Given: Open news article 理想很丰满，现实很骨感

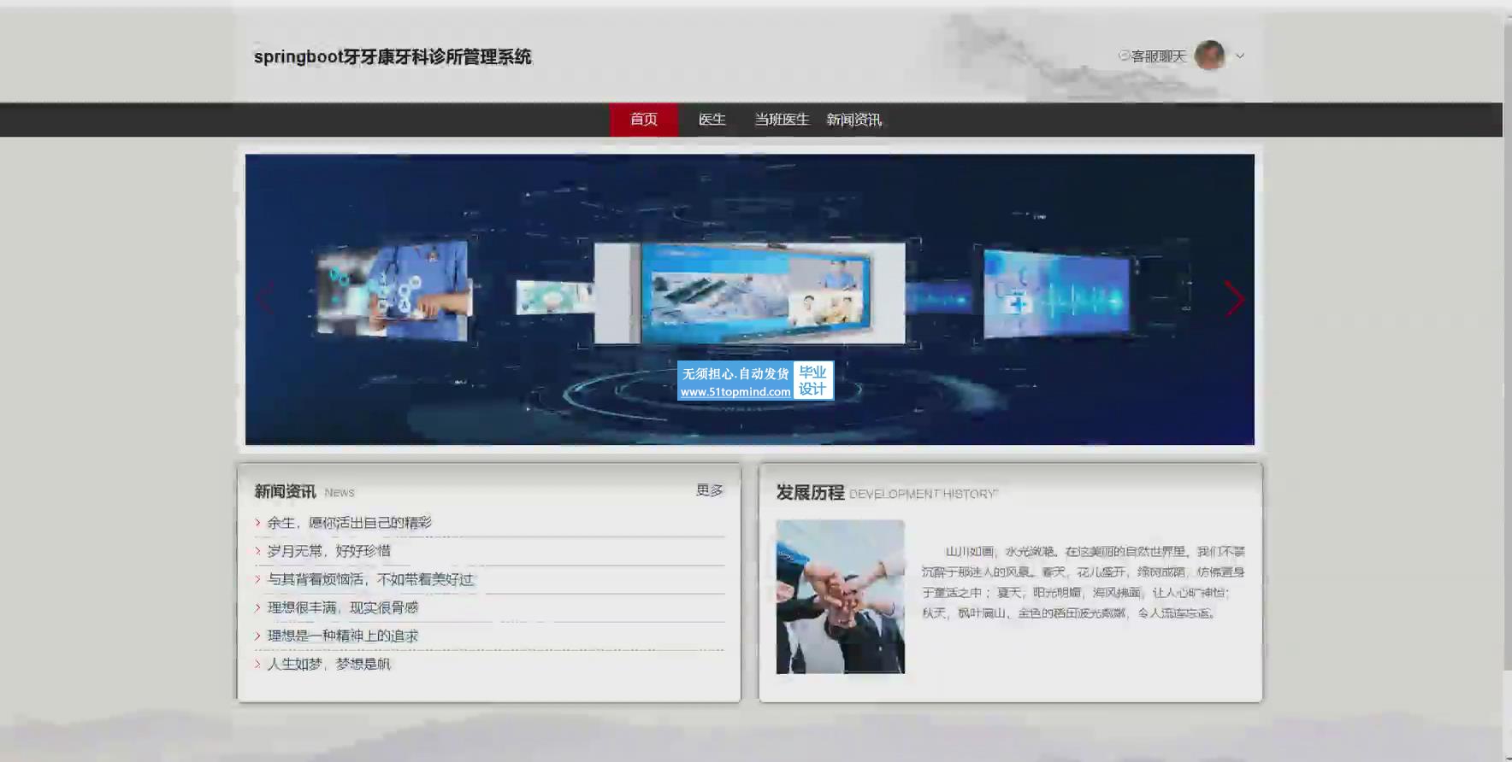Looking at the screenshot, I should pyautogui.click(x=342, y=607).
